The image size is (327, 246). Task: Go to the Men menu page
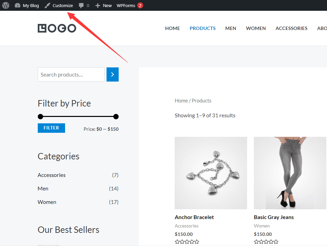[231, 28]
